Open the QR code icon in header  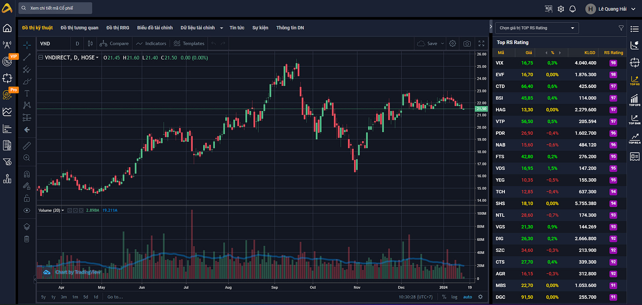click(x=549, y=9)
